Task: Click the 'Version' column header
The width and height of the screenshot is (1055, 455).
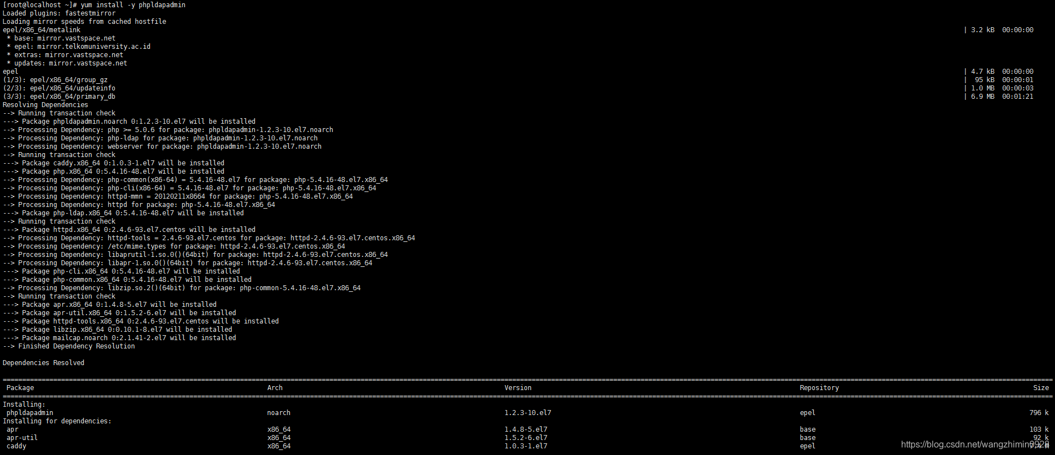Action: 518,388
